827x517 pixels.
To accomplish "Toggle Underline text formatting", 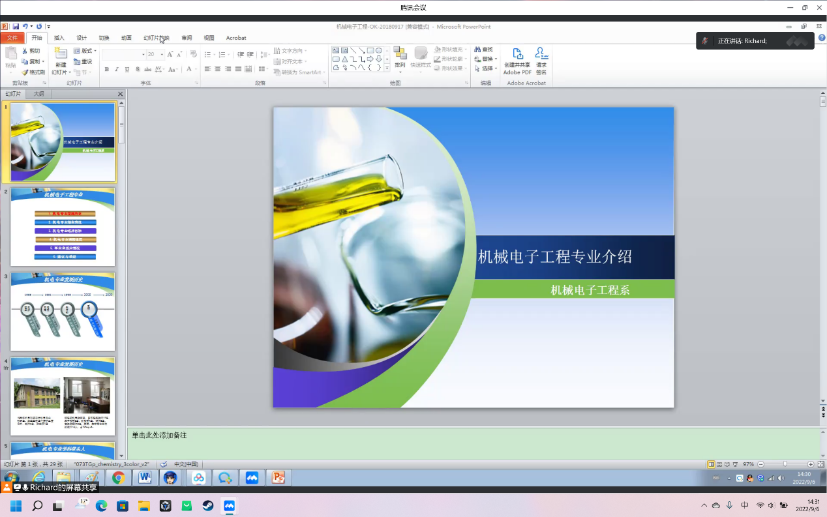I will click(127, 69).
